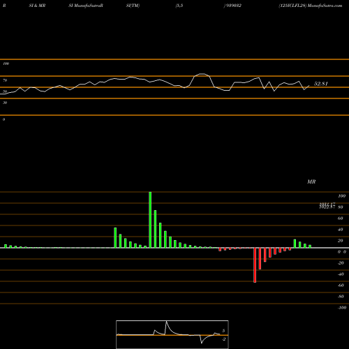Click the MR axis label 40
Image resolution: width=349 pixels, height=349 pixels.
pyautogui.click(x=341, y=230)
